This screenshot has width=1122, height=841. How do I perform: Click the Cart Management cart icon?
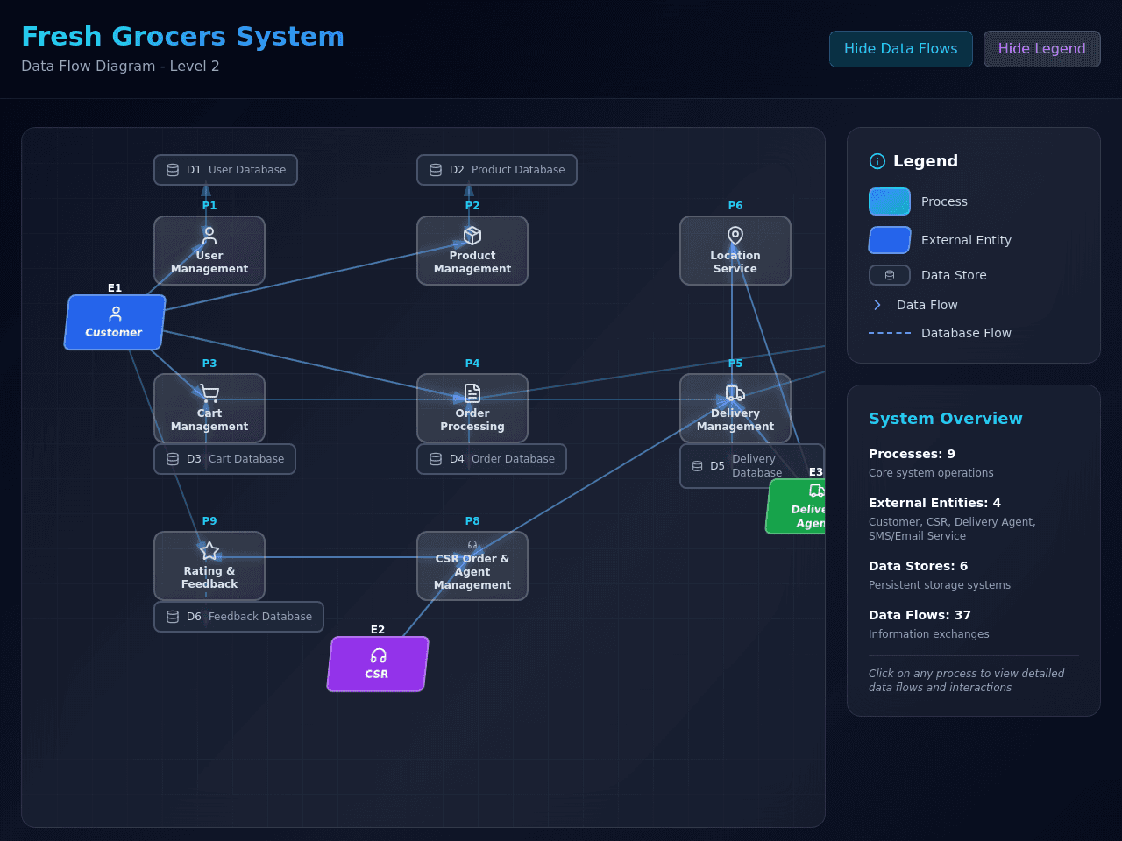click(209, 393)
